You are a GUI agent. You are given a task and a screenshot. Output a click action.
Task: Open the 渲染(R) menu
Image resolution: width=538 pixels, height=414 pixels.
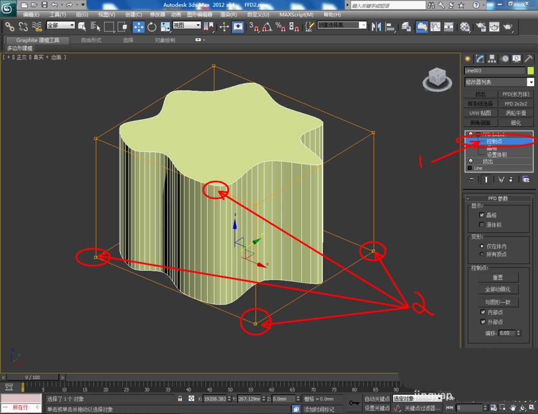(x=228, y=15)
